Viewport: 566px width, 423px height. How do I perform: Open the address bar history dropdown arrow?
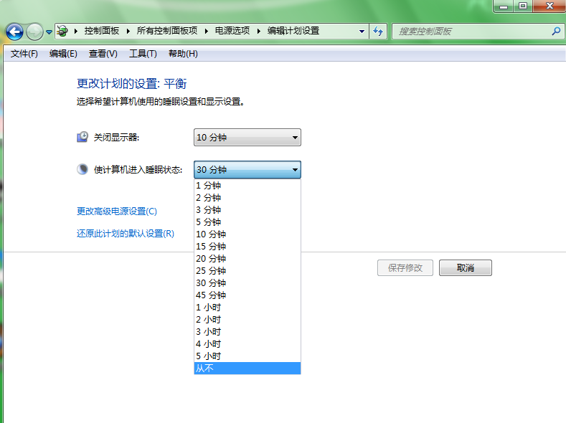(362, 32)
